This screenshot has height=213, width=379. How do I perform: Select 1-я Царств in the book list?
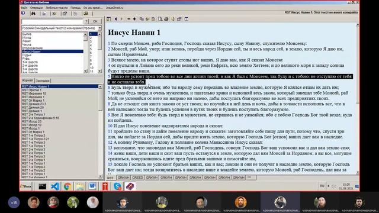30,62
